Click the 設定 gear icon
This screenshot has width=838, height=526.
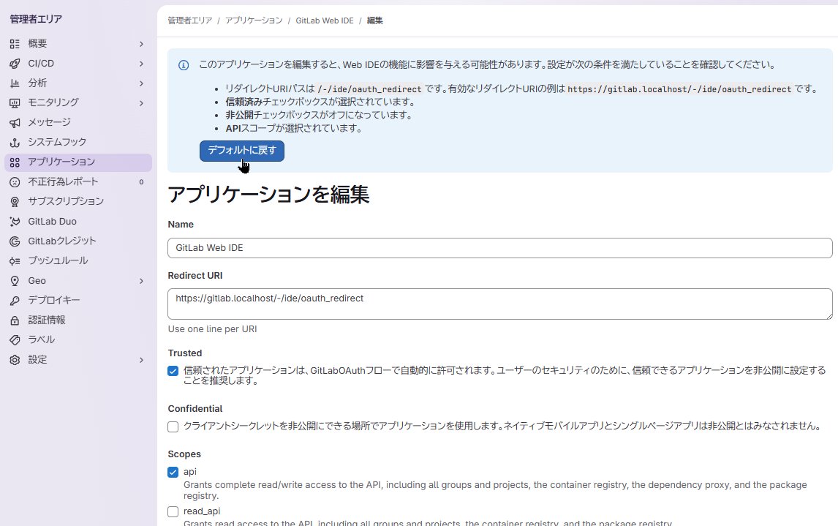pos(15,360)
